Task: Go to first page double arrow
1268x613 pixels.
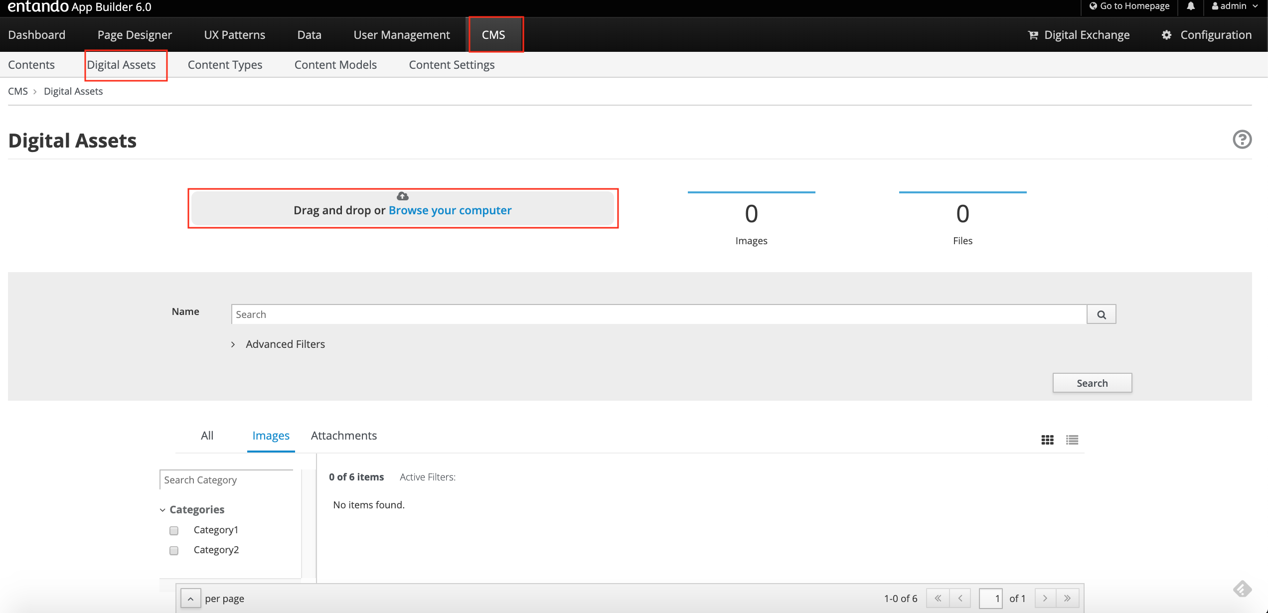Action: (x=938, y=598)
